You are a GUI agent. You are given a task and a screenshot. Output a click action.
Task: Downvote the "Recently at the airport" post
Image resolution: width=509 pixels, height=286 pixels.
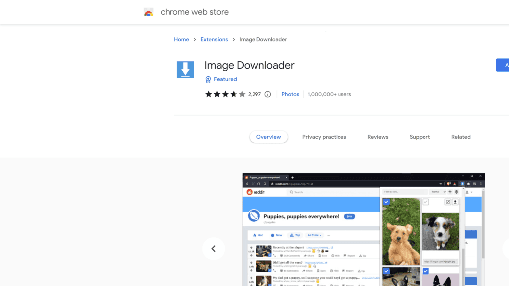pos(251,255)
